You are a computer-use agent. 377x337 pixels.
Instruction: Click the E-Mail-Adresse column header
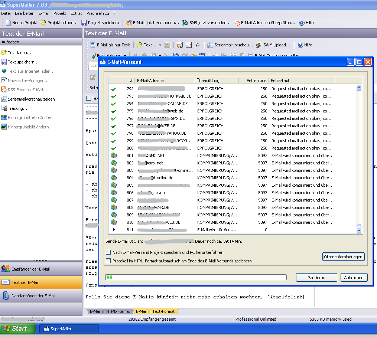click(x=165, y=81)
